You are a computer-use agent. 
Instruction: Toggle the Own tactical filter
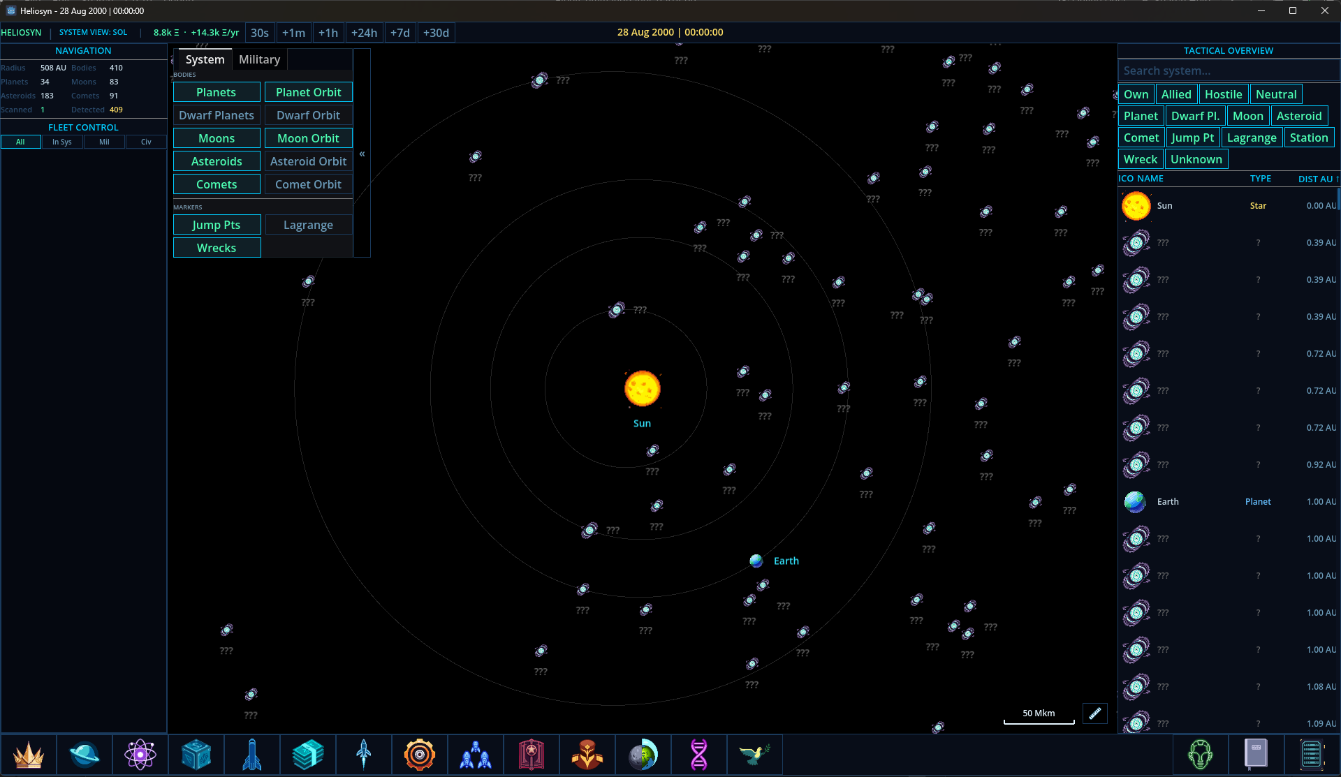pyautogui.click(x=1136, y=94)
